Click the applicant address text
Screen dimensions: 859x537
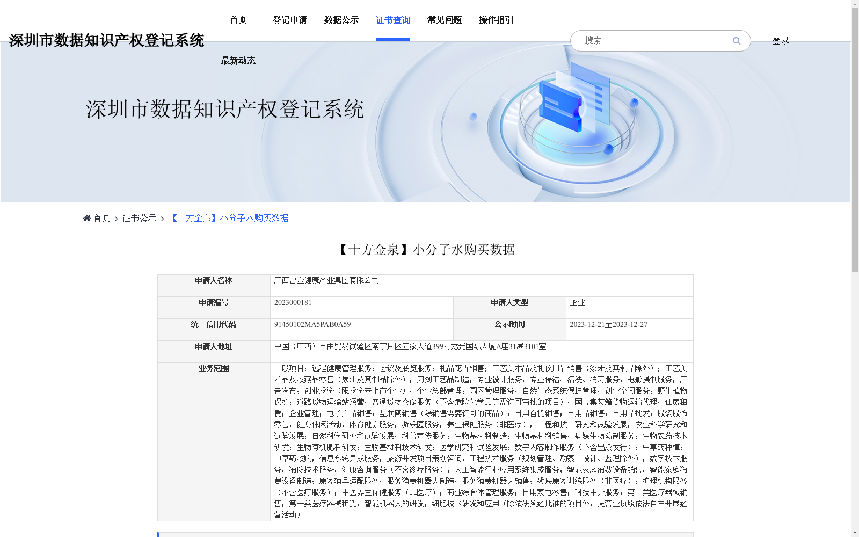410,347
